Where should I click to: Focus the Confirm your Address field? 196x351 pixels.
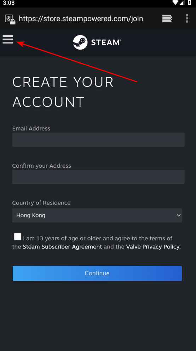pos(98,177)
